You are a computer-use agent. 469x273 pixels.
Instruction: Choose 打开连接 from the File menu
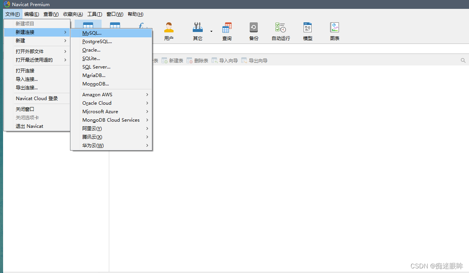point(37,71)
